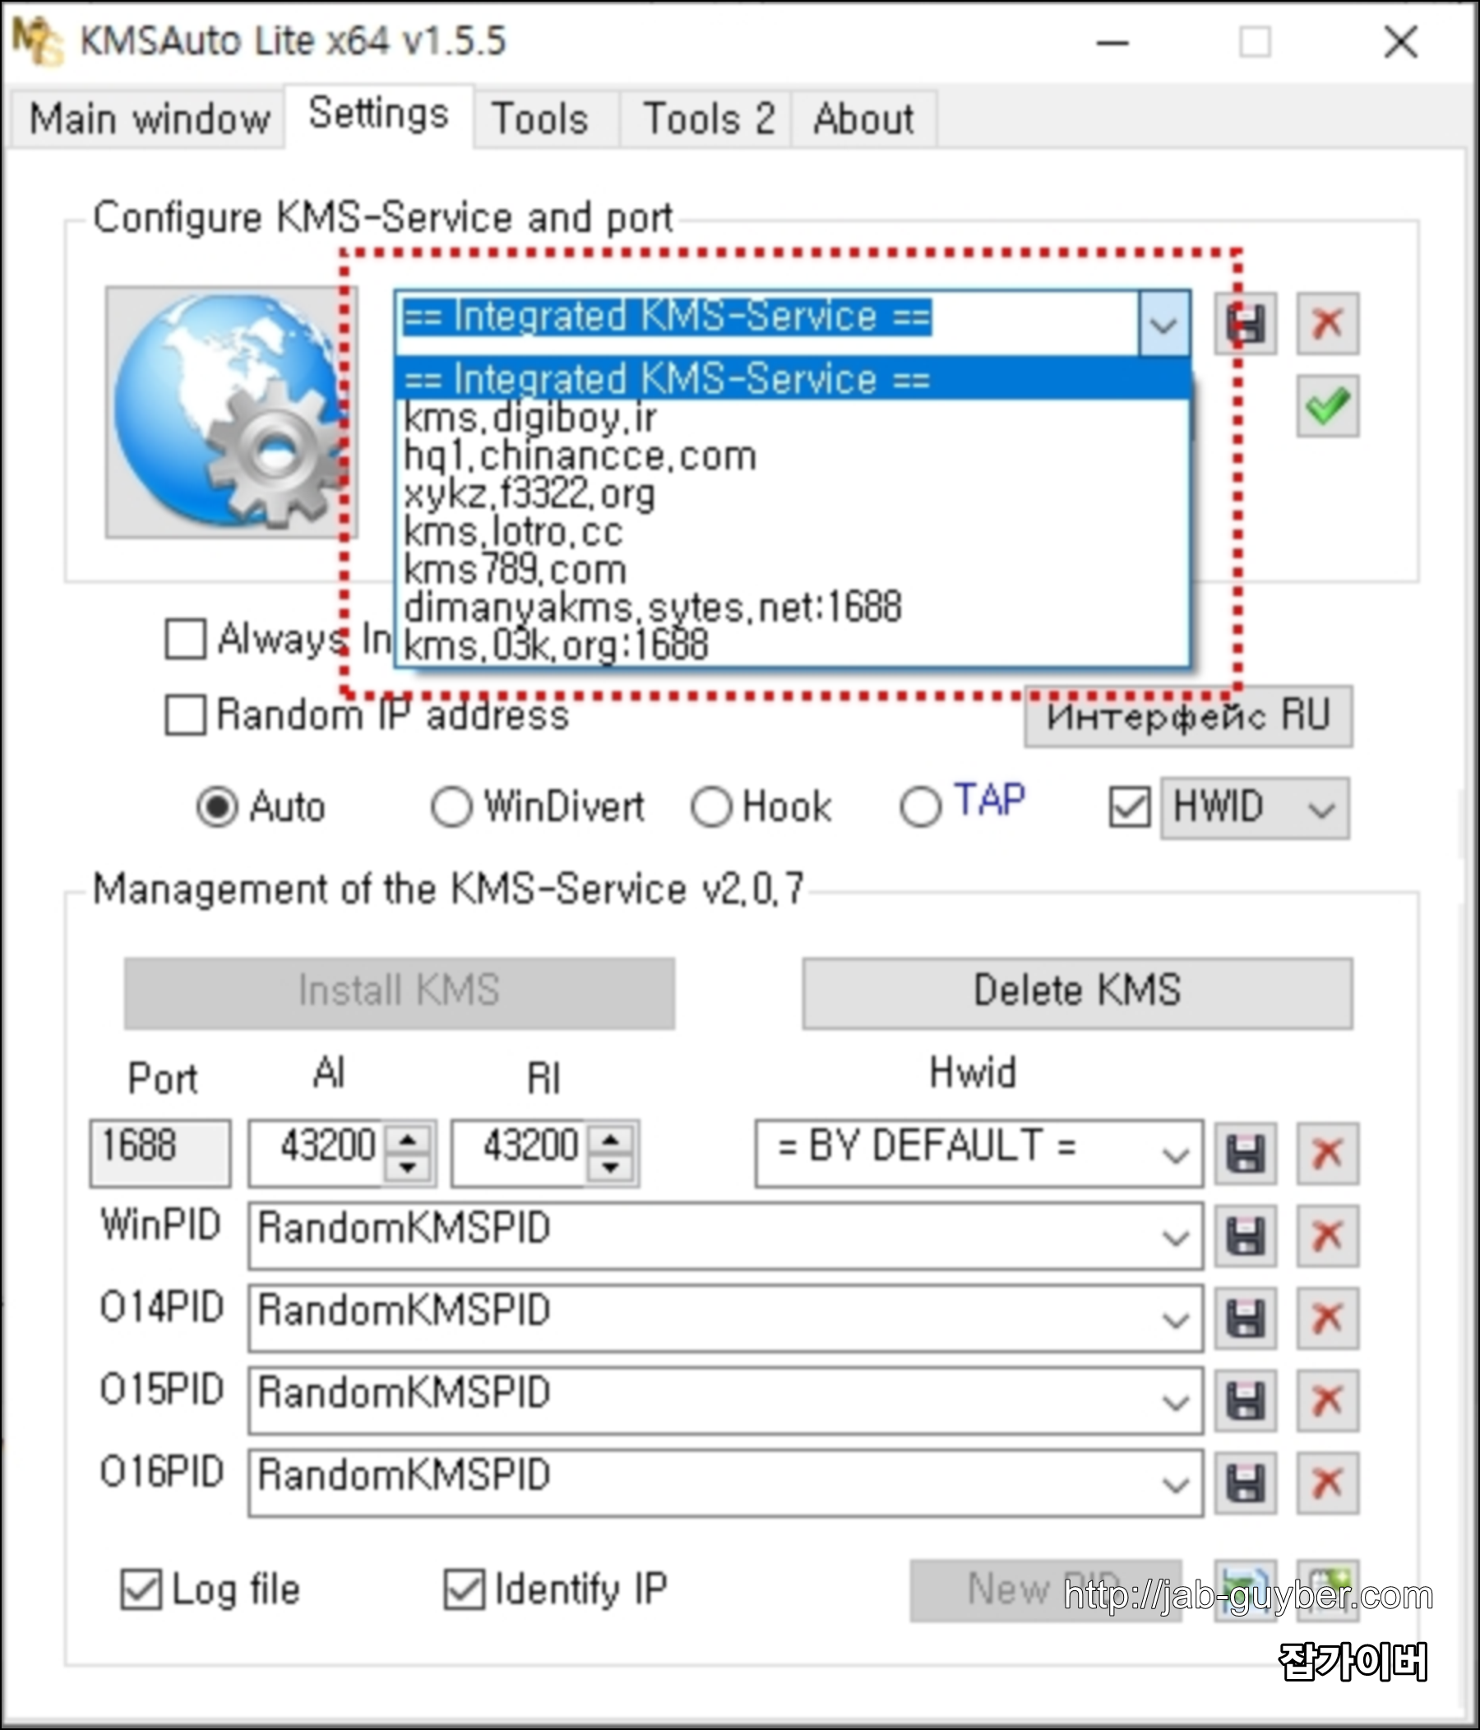The width and height of the screenshot is (1480, 1730).
Task: Close the KMSAuto Lite window
Action: point(1400,42)
